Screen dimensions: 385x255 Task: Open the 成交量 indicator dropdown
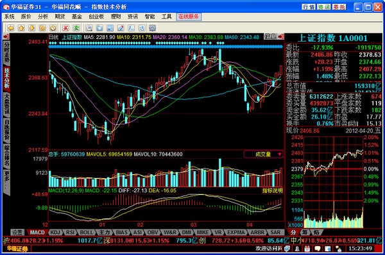click(x=264, y=154)
